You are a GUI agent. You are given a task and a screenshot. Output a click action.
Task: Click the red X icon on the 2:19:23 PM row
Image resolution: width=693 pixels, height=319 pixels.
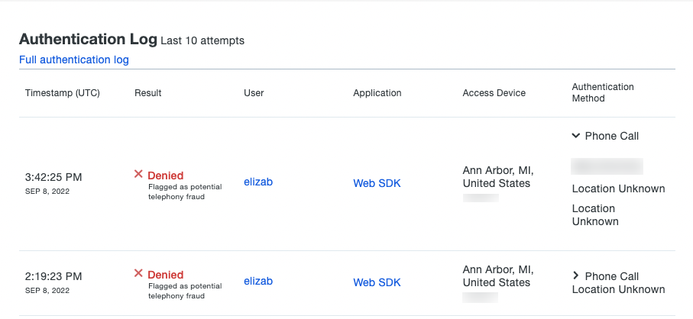coord(138,274)
